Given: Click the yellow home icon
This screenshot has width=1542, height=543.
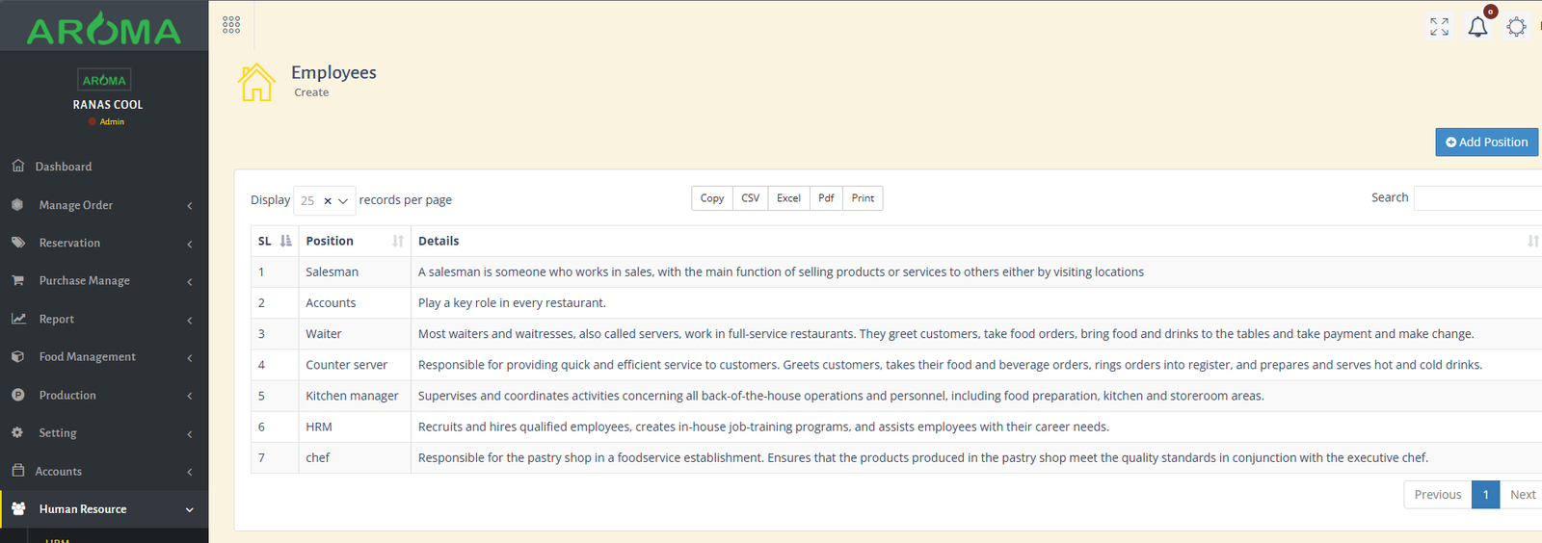Looking at the screenshot, I should point(256,83).
